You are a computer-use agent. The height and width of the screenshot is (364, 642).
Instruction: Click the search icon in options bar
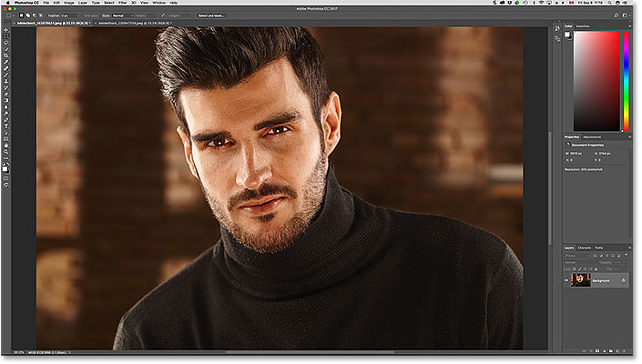click(617, 15)
